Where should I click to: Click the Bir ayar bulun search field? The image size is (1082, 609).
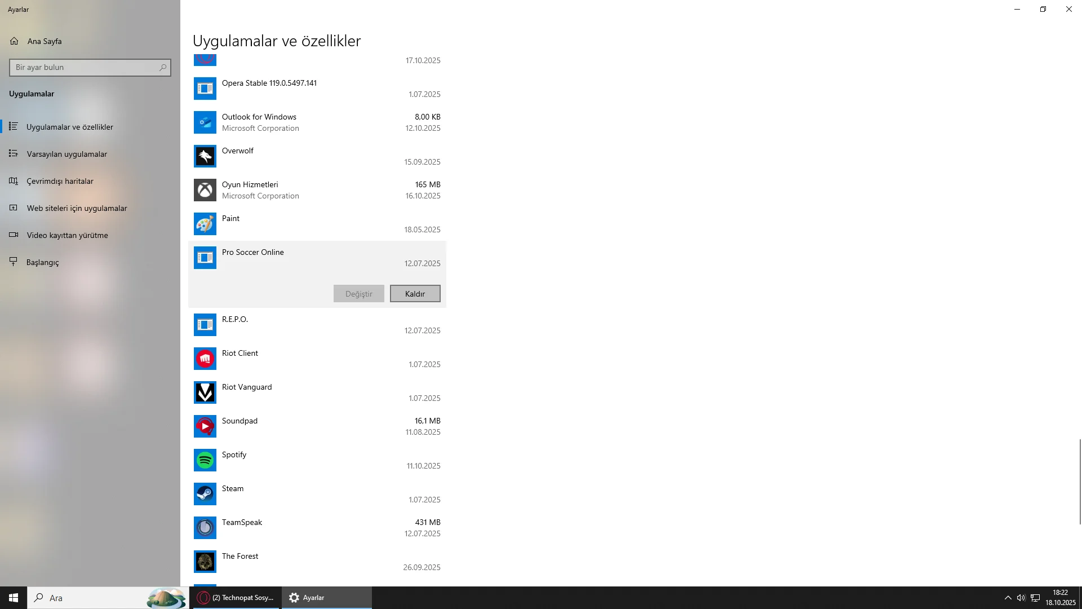[x=85, y=68]
